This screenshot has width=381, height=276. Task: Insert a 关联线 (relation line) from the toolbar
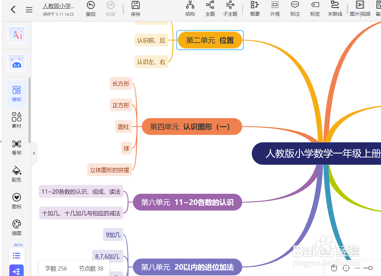[335, 9]
